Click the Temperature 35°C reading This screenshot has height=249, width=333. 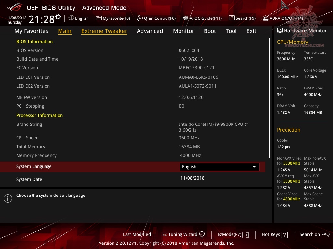[x=308, y=59]
